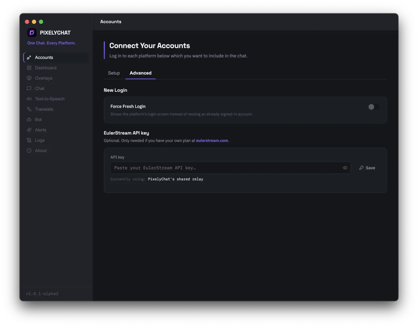Click 'One Chat. Every Platform.' tagline

(51, 43)
